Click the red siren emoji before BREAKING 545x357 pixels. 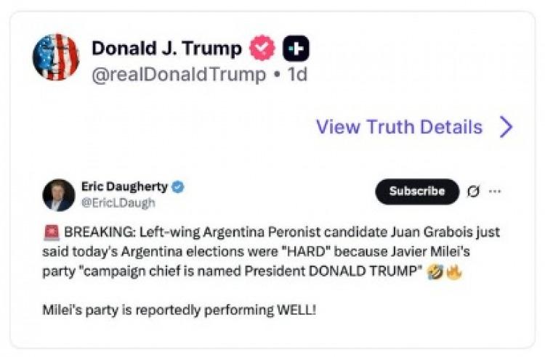tap(52, 233)
